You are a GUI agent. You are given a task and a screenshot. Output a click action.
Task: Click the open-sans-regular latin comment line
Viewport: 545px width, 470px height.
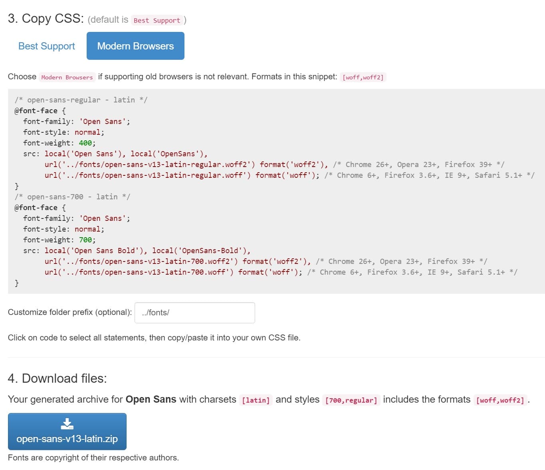pos(80,100)
